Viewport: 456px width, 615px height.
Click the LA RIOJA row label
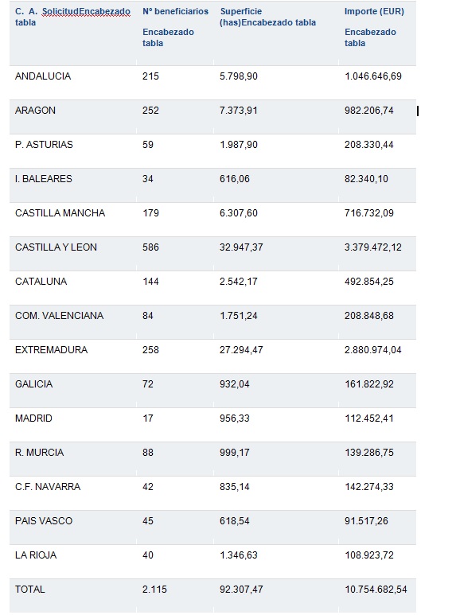[36, 555]
